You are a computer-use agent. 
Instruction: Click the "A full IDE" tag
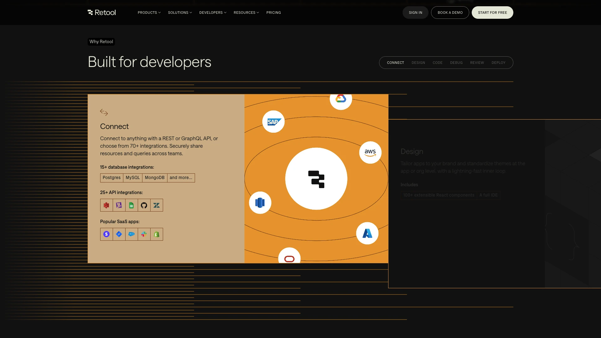[x=488, y=195]
